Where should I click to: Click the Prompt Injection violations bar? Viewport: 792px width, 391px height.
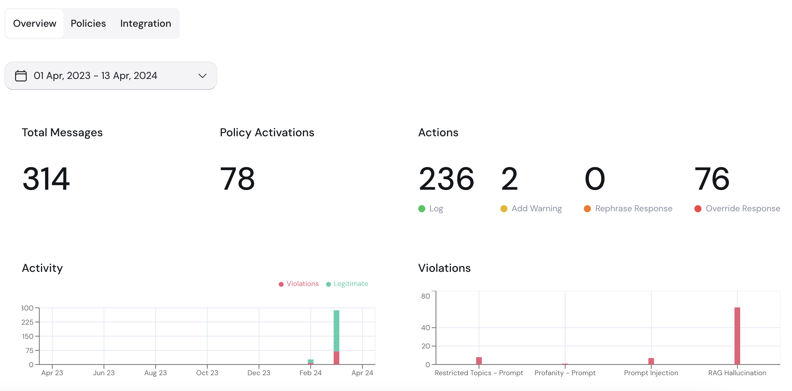(651, 361)
